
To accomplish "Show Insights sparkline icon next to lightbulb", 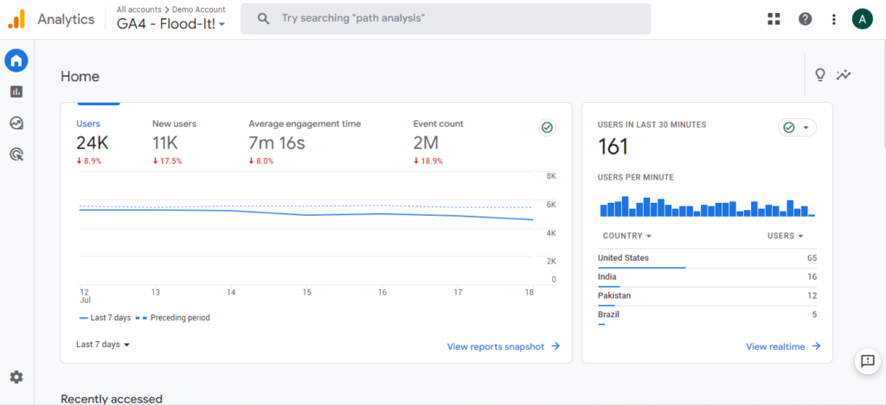I will tap(844, 75).
